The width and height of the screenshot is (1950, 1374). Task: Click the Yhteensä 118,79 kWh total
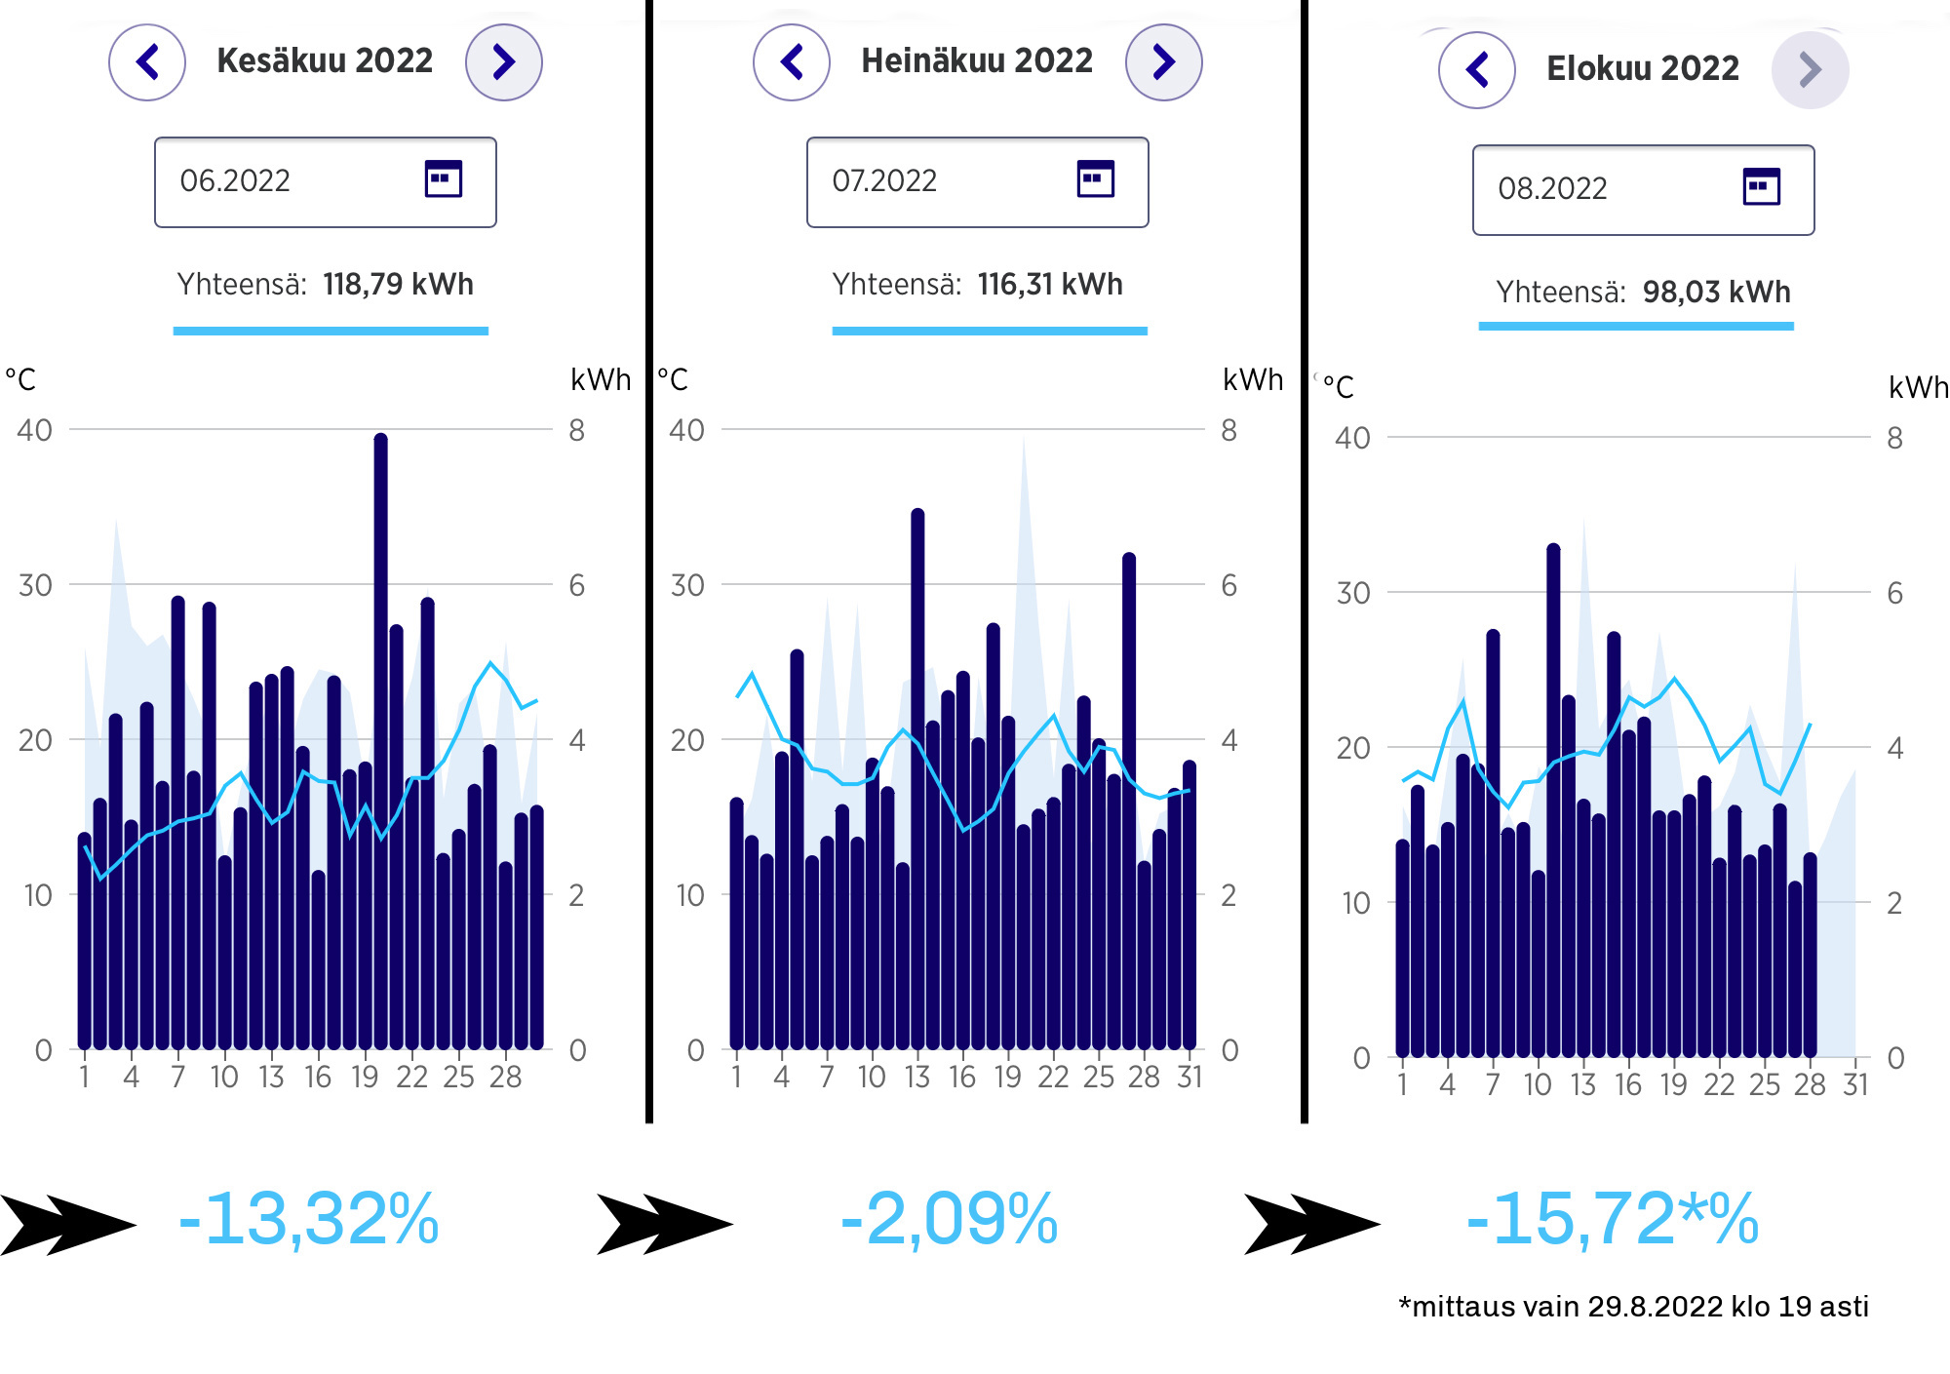click(x=326, y=285)
